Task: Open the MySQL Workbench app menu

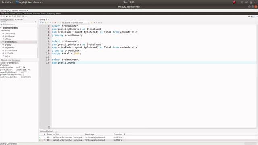Action: (29, 2)
